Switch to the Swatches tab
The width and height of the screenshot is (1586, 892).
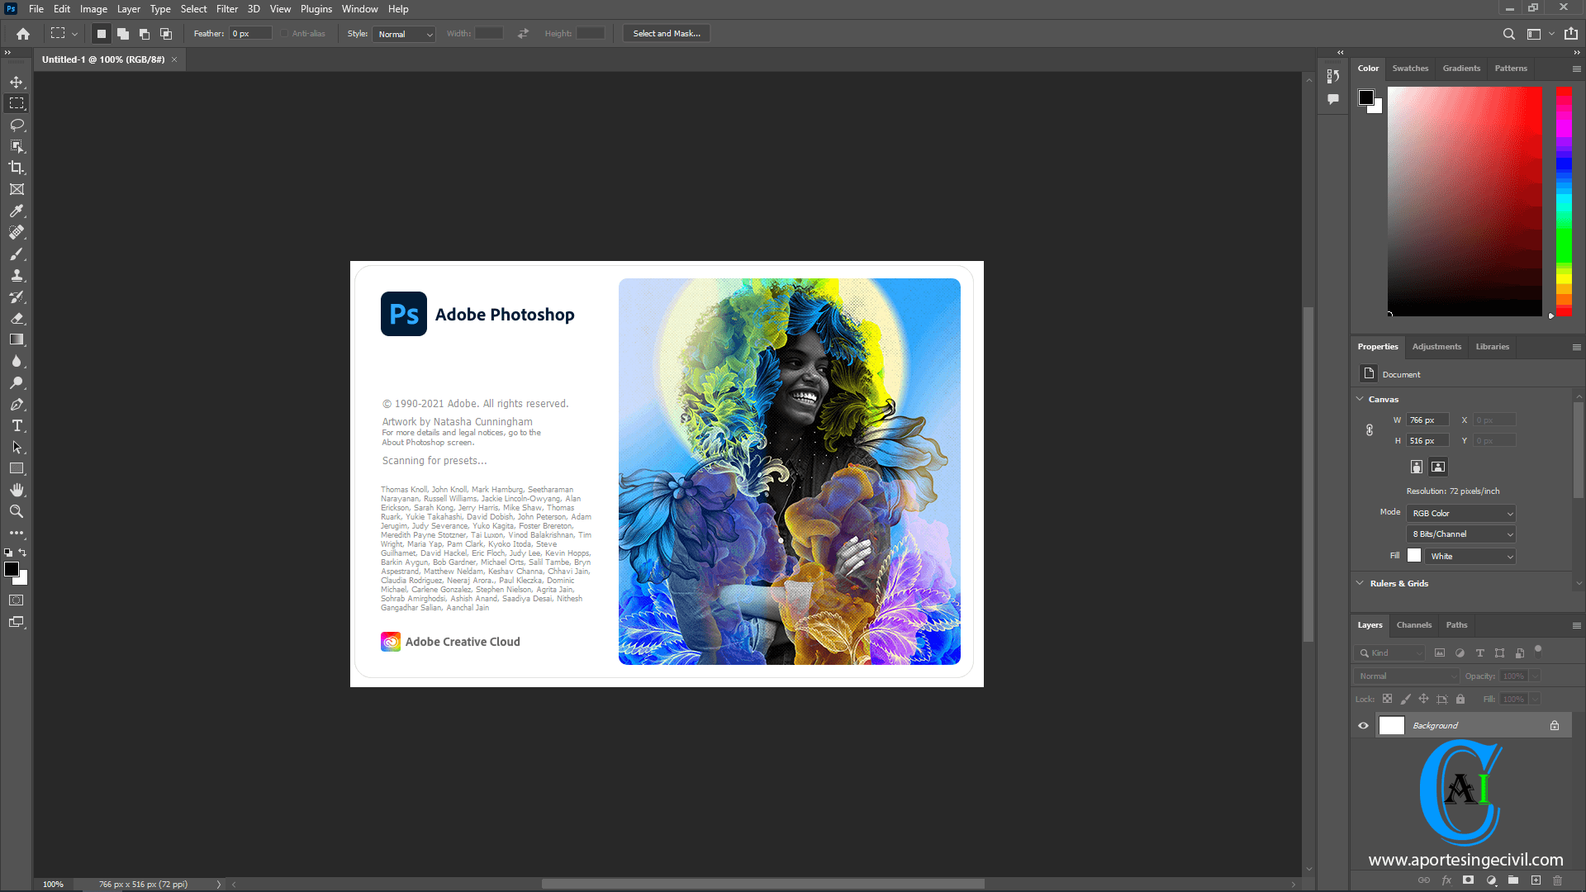[x=1409, y=68]
